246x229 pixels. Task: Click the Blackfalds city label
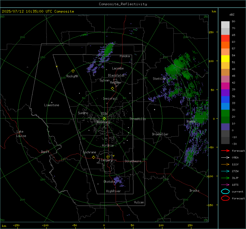coord(116,75)
